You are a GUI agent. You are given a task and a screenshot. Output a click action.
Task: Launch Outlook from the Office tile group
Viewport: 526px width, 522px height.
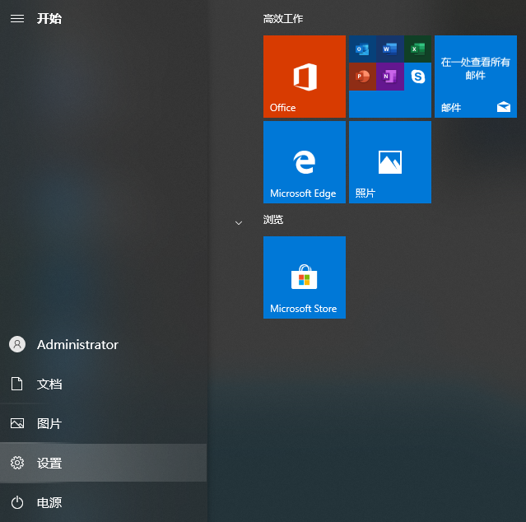(362, 49)
